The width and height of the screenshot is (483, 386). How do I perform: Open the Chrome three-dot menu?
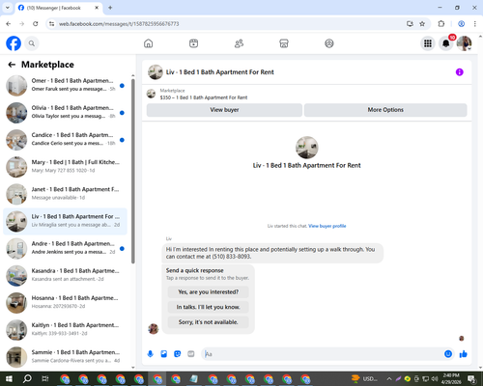coord(475,24)
